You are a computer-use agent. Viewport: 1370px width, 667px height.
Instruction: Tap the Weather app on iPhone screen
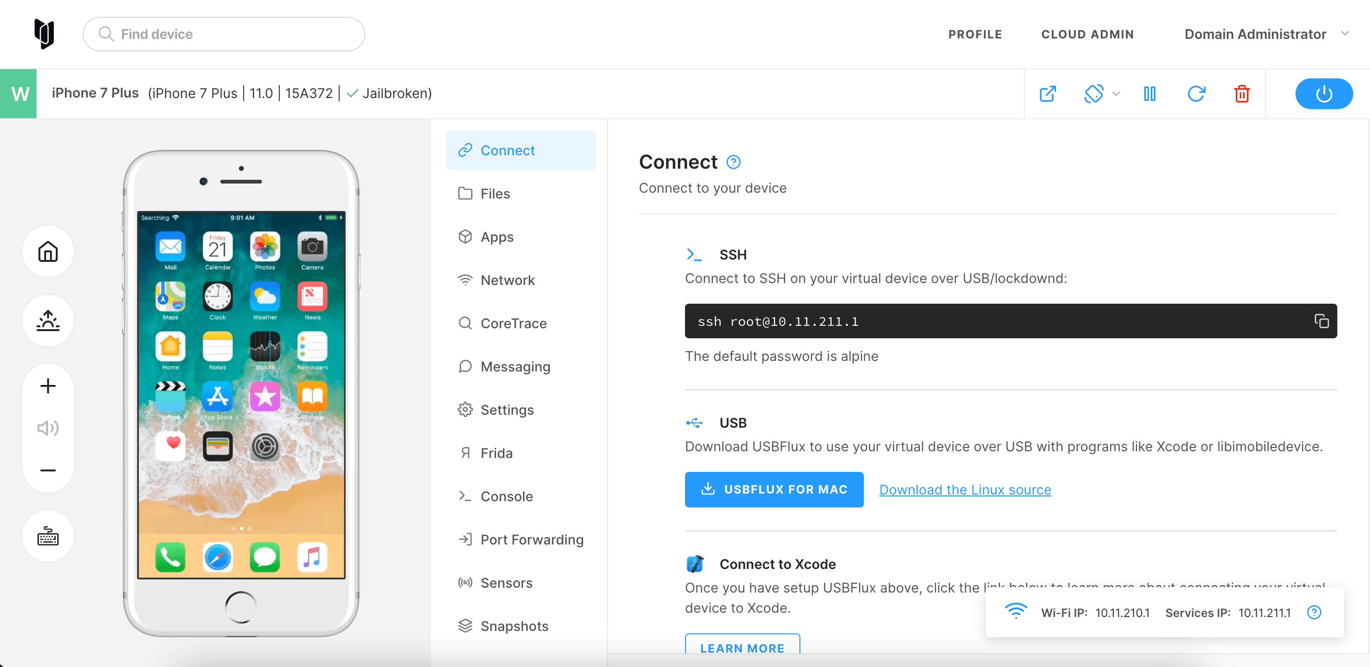point(265,296)
